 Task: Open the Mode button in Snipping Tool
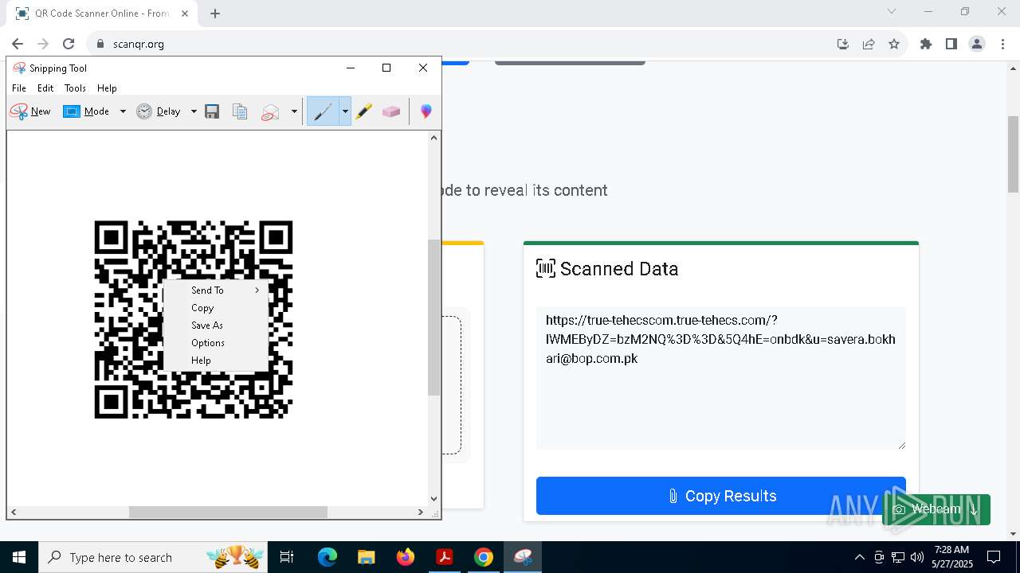coord(87,111)
